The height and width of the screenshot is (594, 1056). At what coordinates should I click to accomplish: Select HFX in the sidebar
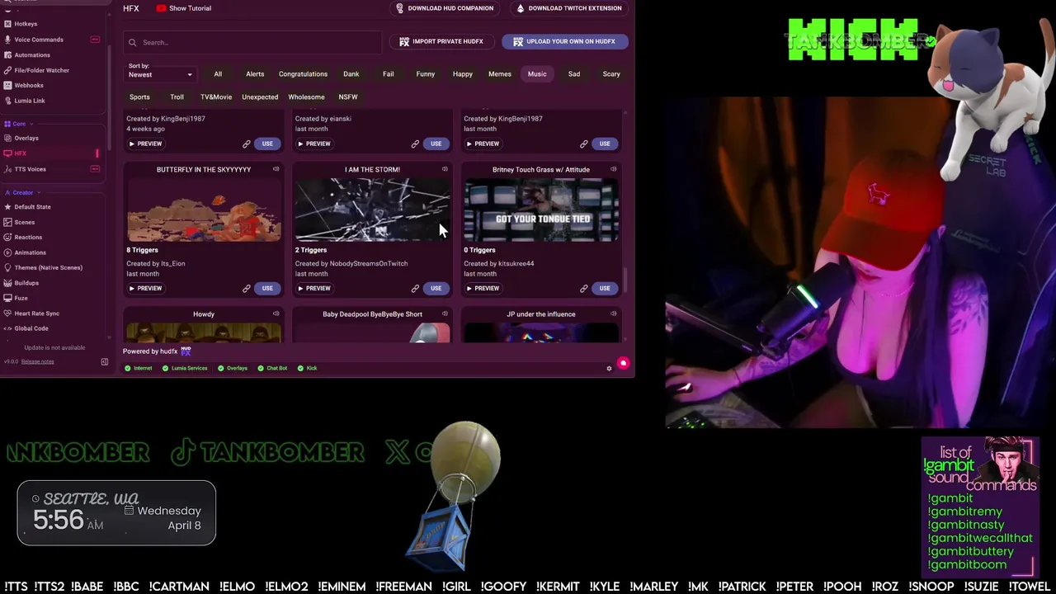(21, 153)
